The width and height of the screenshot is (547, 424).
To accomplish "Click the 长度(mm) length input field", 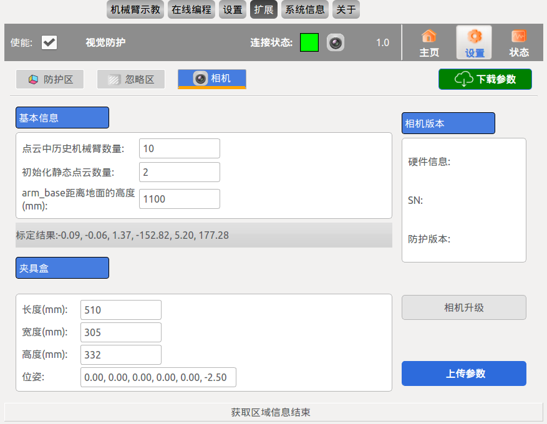I will pos(121,310).
